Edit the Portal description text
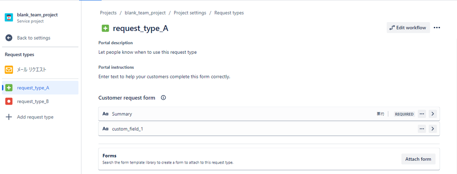Image resolution: width=457 pixels, height=174 pixels. (148, 52)
